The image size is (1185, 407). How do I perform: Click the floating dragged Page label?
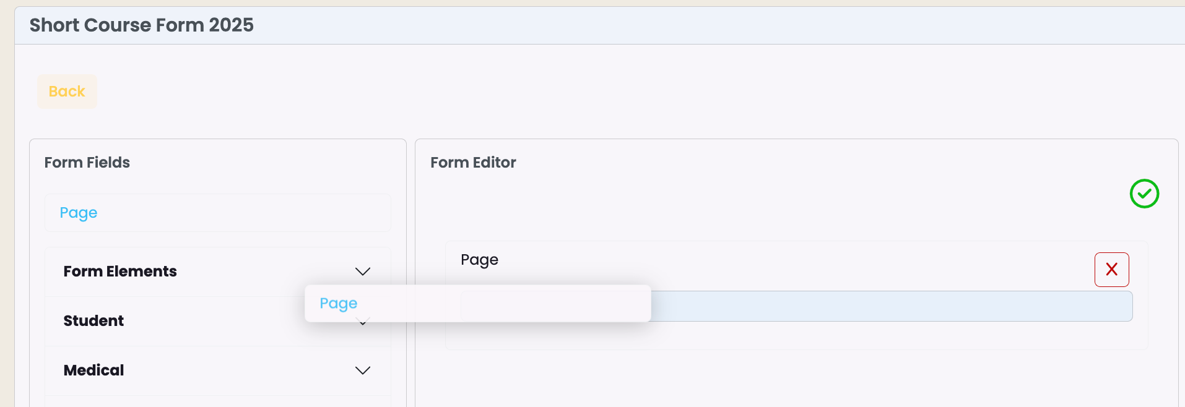(x=338, y=303)
